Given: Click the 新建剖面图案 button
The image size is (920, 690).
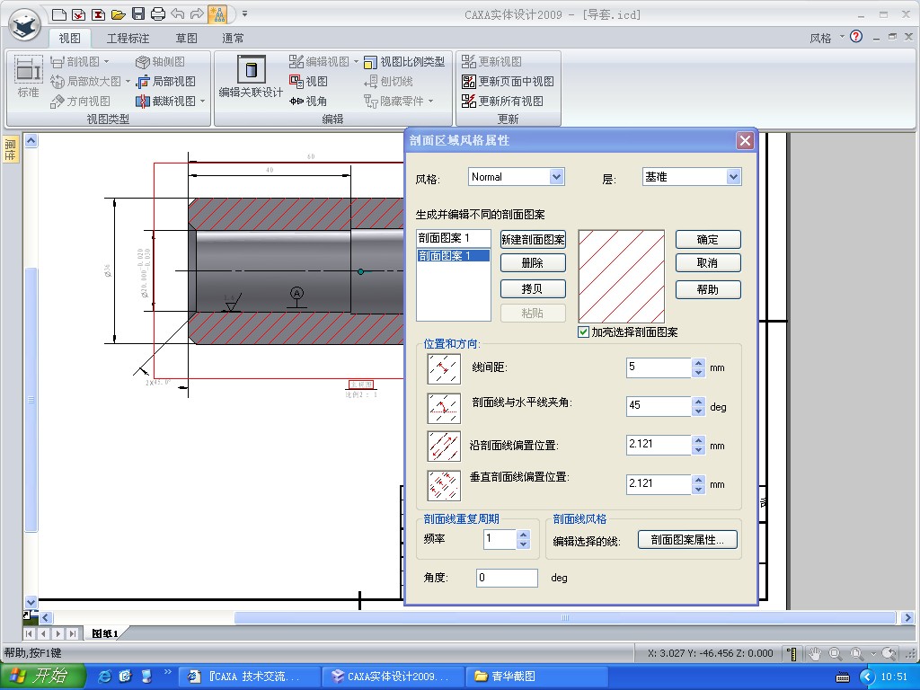Looking at the screenshot, I should [x=533, y=239].
